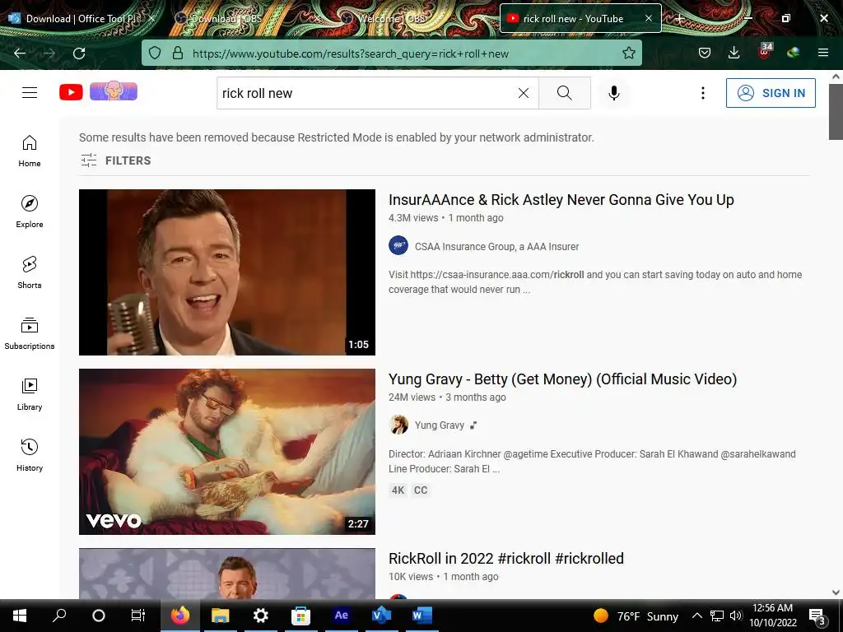
Task: Clear the search box with the X
Action: pos(523,93)
